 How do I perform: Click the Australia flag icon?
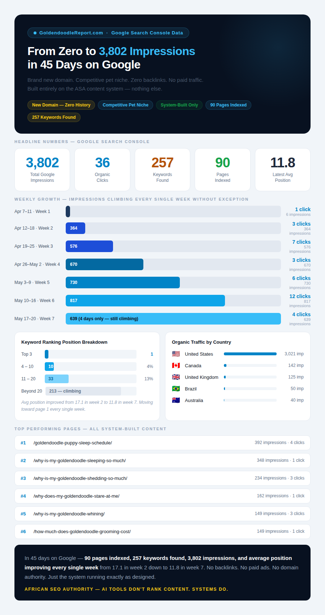(176, 400)
